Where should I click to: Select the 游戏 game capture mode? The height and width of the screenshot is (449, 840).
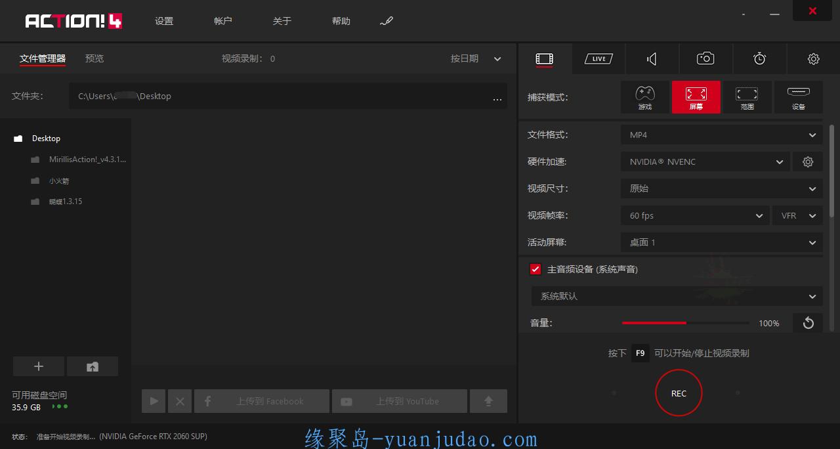click(x=645, y=97)
